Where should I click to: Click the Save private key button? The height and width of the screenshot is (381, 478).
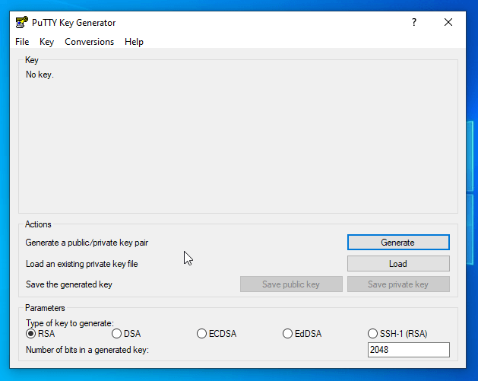click(x=398, y=284)
